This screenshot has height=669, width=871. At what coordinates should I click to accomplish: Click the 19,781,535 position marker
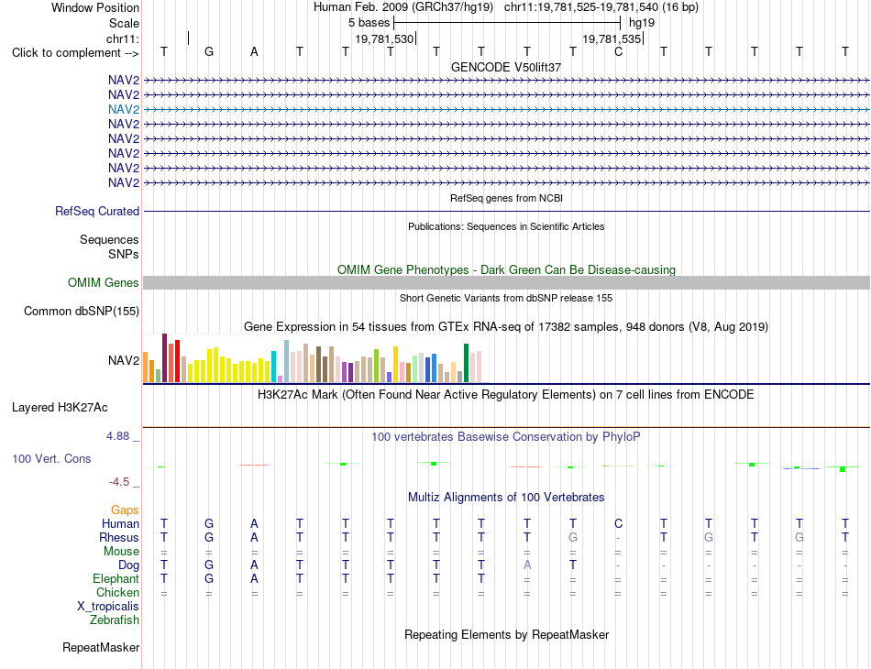tap(612, 38)
